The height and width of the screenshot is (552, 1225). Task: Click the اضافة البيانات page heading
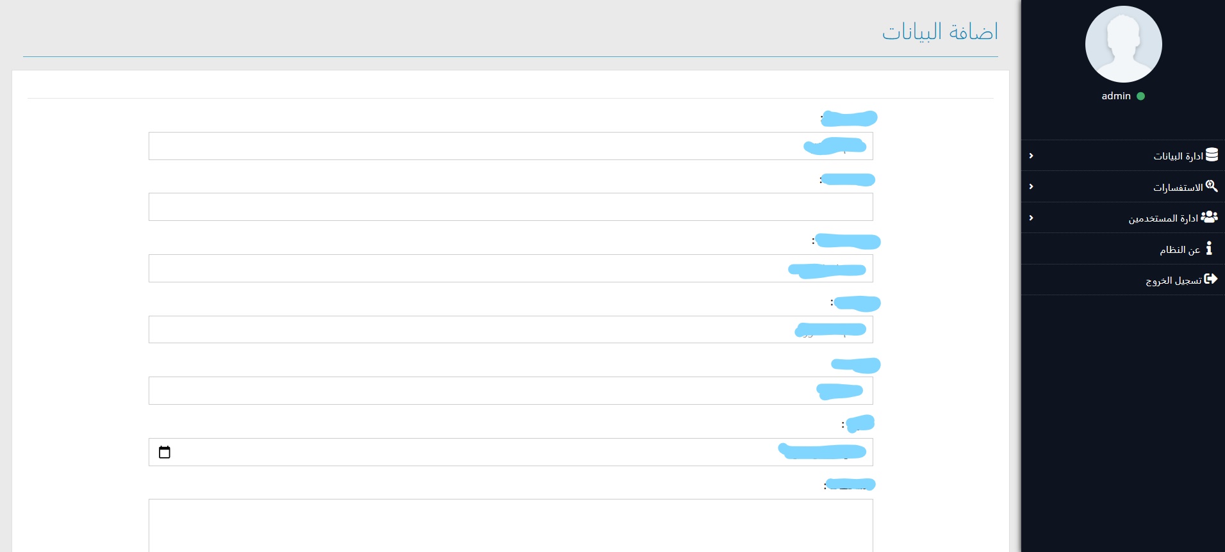coord(940,32)
